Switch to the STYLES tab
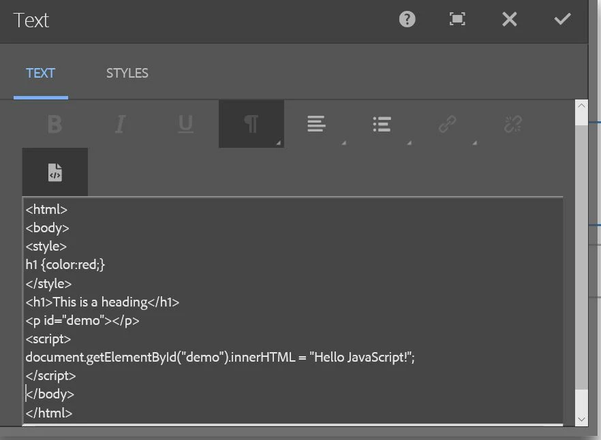The height and width of the screenshot is (440, 601). click(x=127, y=73)
